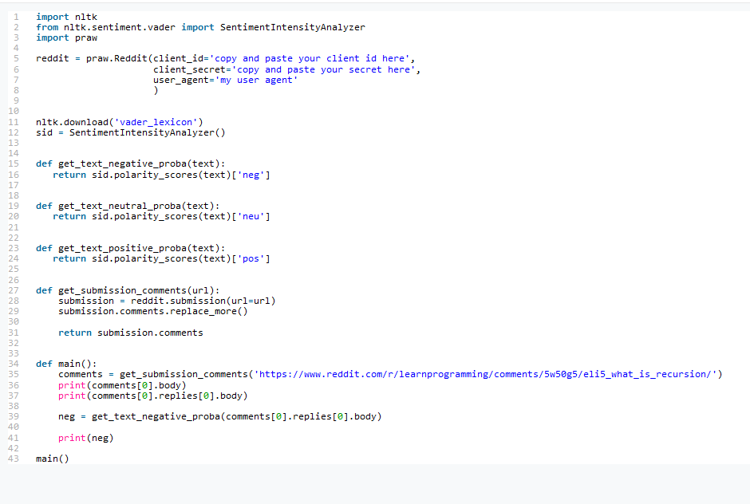The width and height of the screenshot is (750, 504).
Task: Click line number 43 in the gutter
Action: (14, 459)
